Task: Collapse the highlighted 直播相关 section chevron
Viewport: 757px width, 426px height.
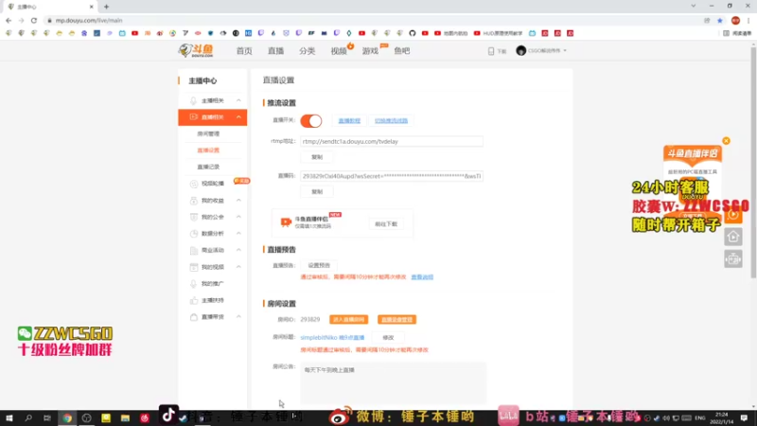Action: pos(238,116)
